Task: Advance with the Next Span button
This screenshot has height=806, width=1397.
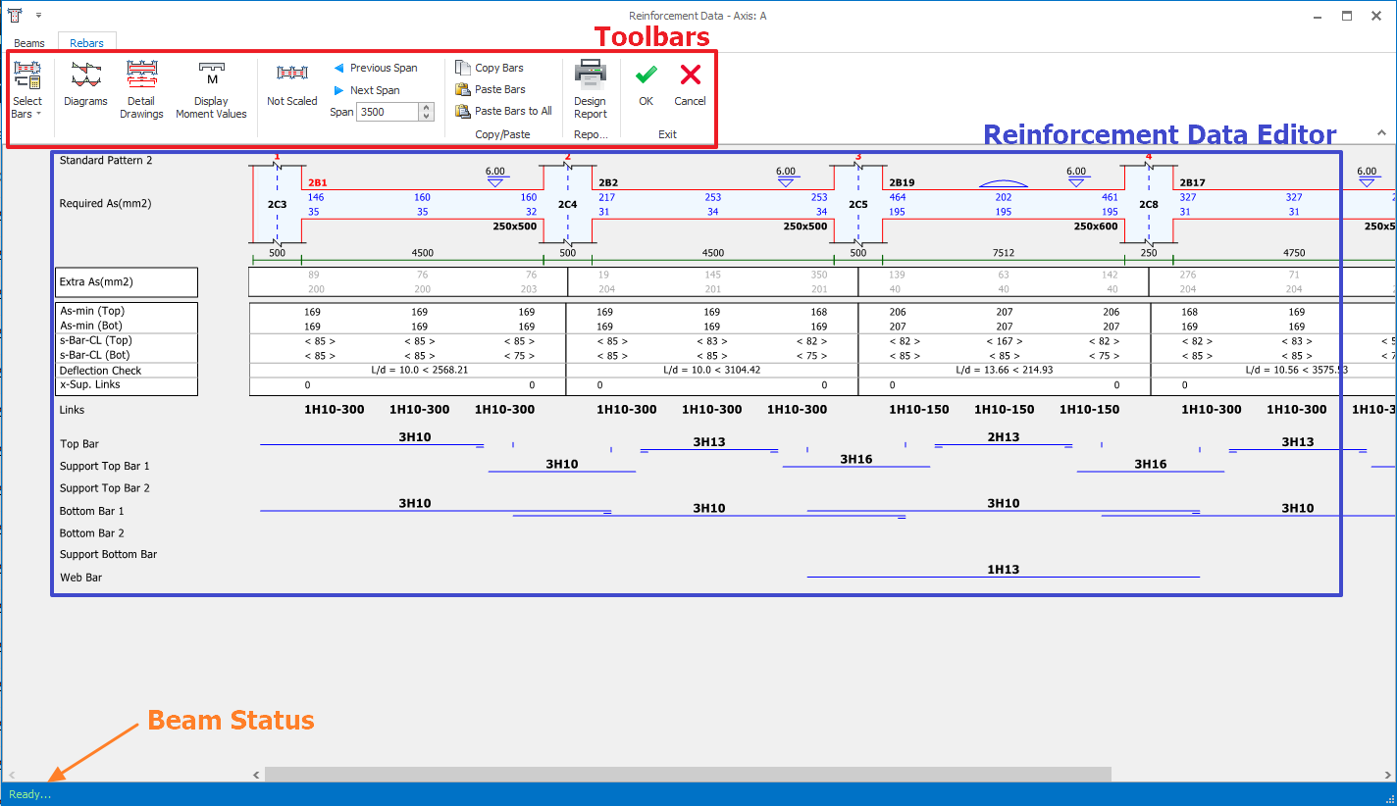Action: 371,89
